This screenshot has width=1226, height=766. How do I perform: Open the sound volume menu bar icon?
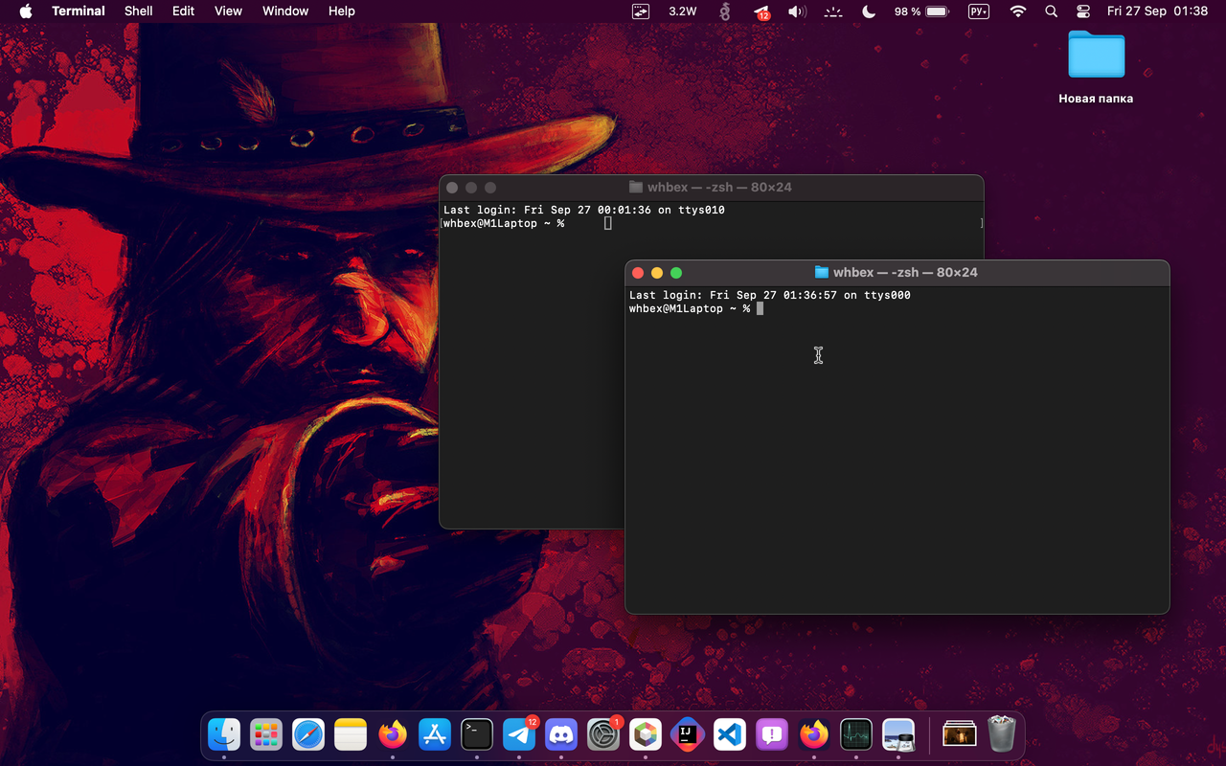(x=797, y=11)
